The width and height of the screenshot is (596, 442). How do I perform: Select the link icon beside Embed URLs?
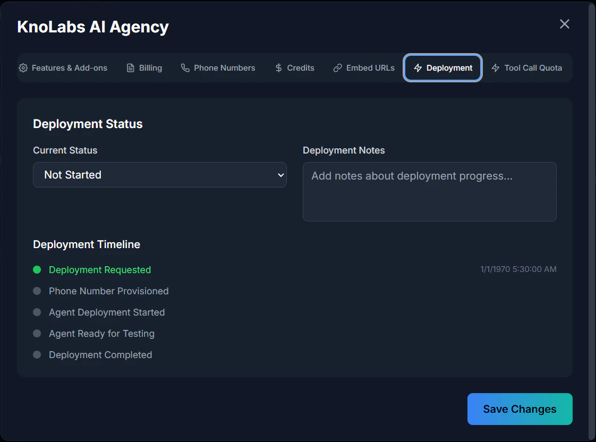click(x=338, y=68)
